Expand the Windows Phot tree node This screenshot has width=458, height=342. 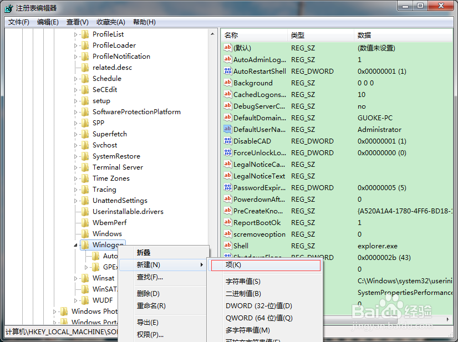54,311
